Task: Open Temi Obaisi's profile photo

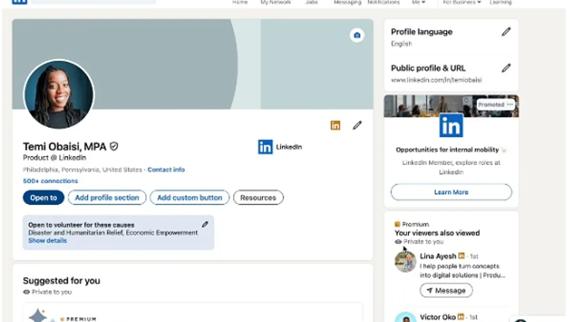Action: pyautogui.click(x=59, y=94)
